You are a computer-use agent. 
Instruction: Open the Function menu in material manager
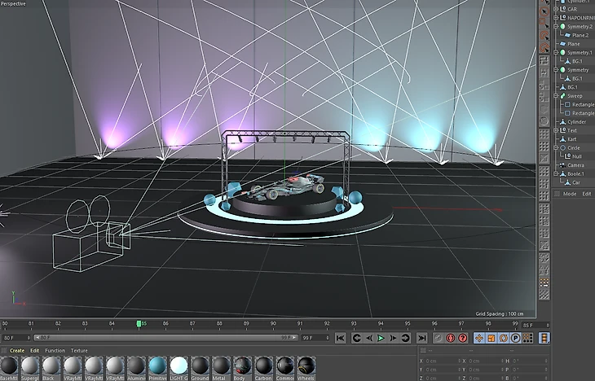click(55, 351)
